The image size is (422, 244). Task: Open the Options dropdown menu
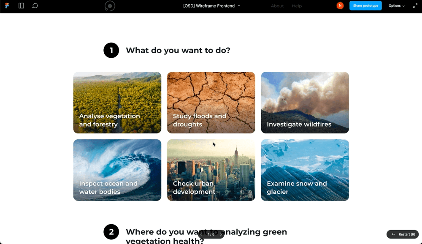(396, 6)
